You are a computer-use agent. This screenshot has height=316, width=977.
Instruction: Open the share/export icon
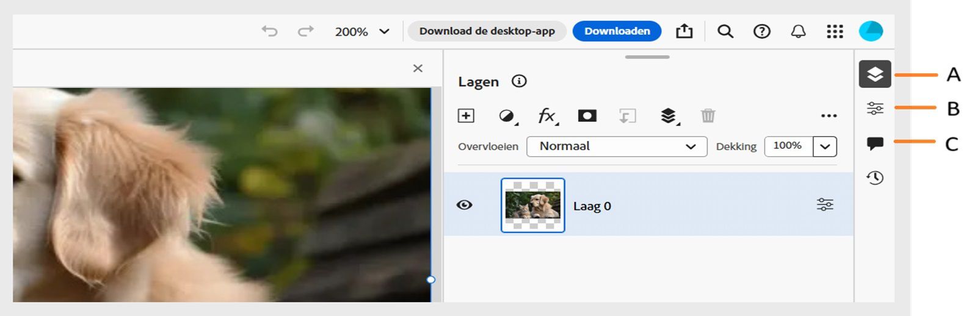(685, 31)
